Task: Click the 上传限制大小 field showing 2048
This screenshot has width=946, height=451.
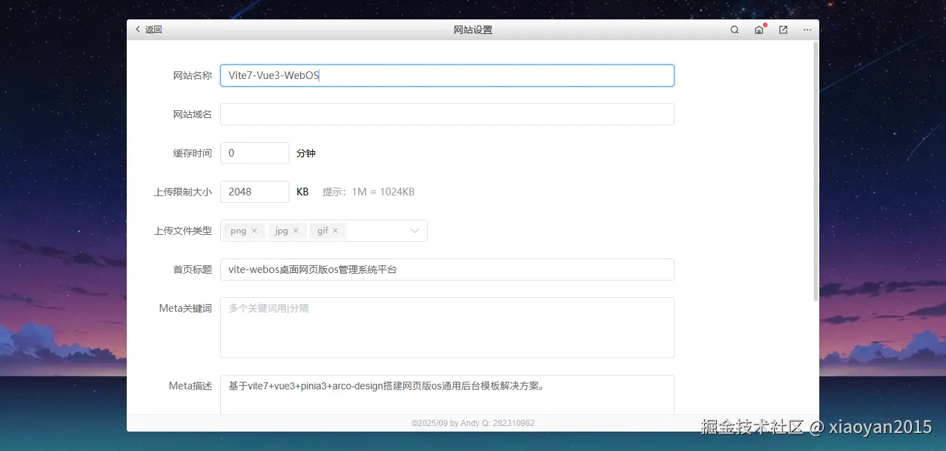Action: [254, 191]
